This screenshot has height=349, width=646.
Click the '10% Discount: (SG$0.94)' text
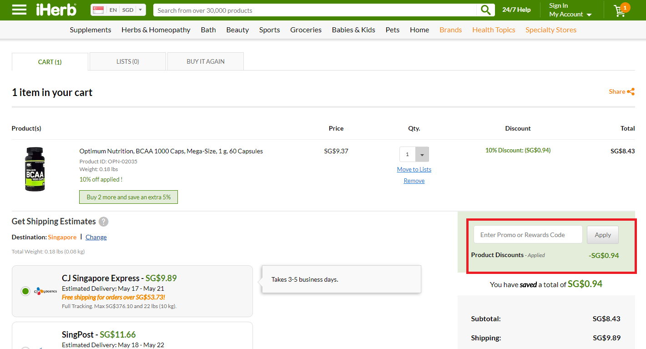click(518, 150)
